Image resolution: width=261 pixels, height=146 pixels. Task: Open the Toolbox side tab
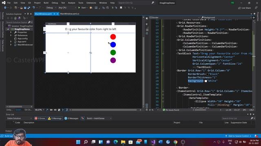click(x=2, y=16)
